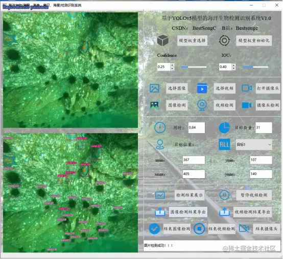Image resolution: width=283 pixels, height=259 pixels.
Task: Click the IOU 0.40 input field
Action: click(x=225, y=67)
